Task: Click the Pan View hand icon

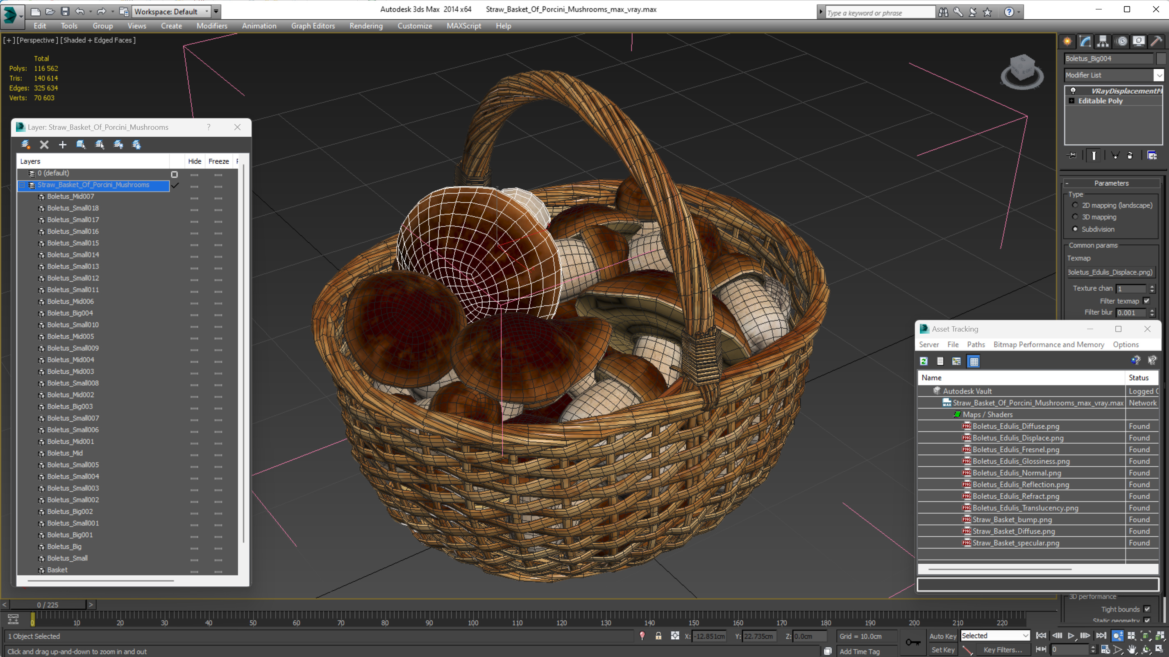Action: pos(1132,649)
